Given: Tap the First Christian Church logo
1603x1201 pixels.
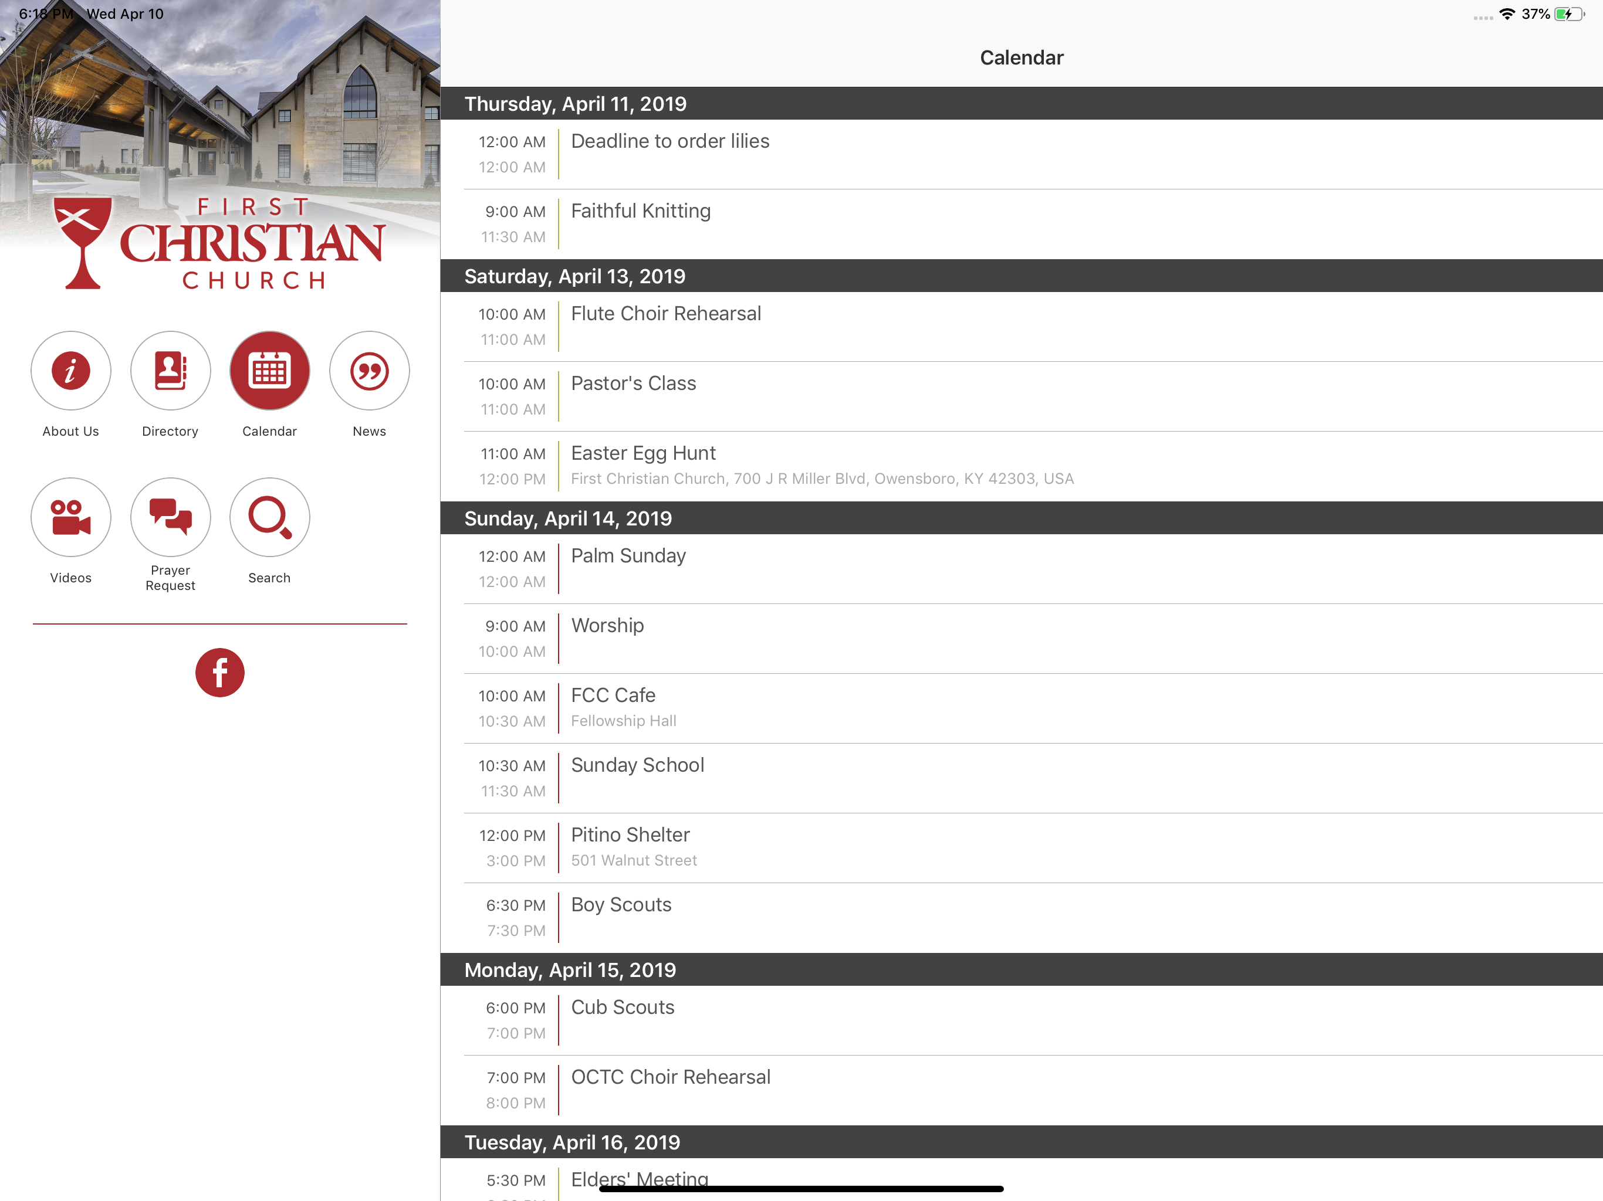Looking at the screenshot, I should pos(219,243).
